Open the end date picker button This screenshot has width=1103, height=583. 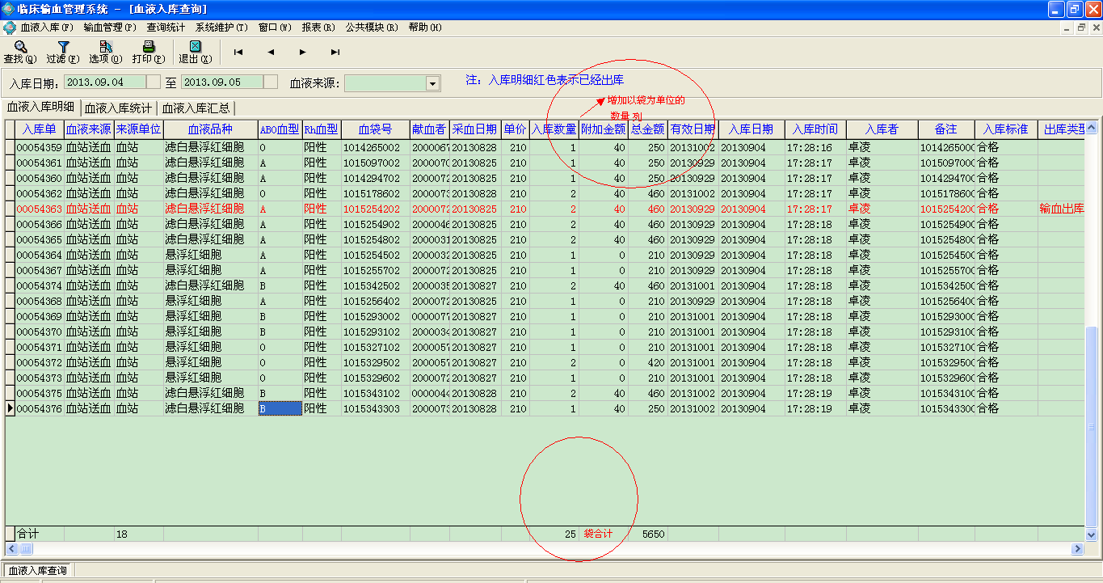pyautogui.click(x=271, y=82)
